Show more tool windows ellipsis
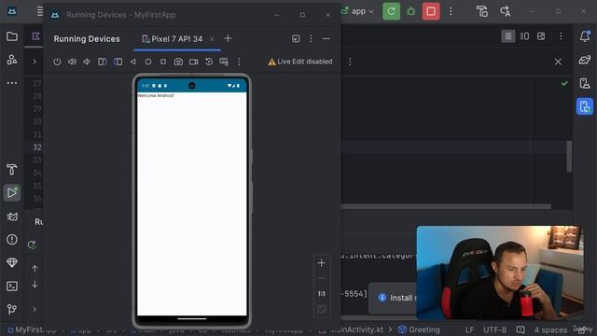The width and height of the screenshot is (597, 336). 12,83
